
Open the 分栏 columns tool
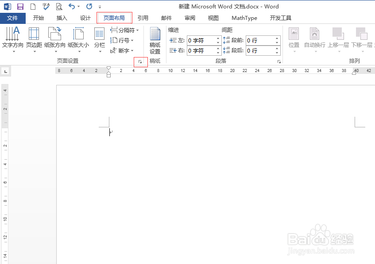(99, 40)
